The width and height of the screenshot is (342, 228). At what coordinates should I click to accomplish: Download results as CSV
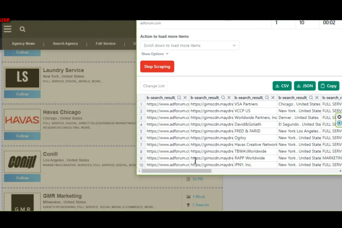pos(282,86)
